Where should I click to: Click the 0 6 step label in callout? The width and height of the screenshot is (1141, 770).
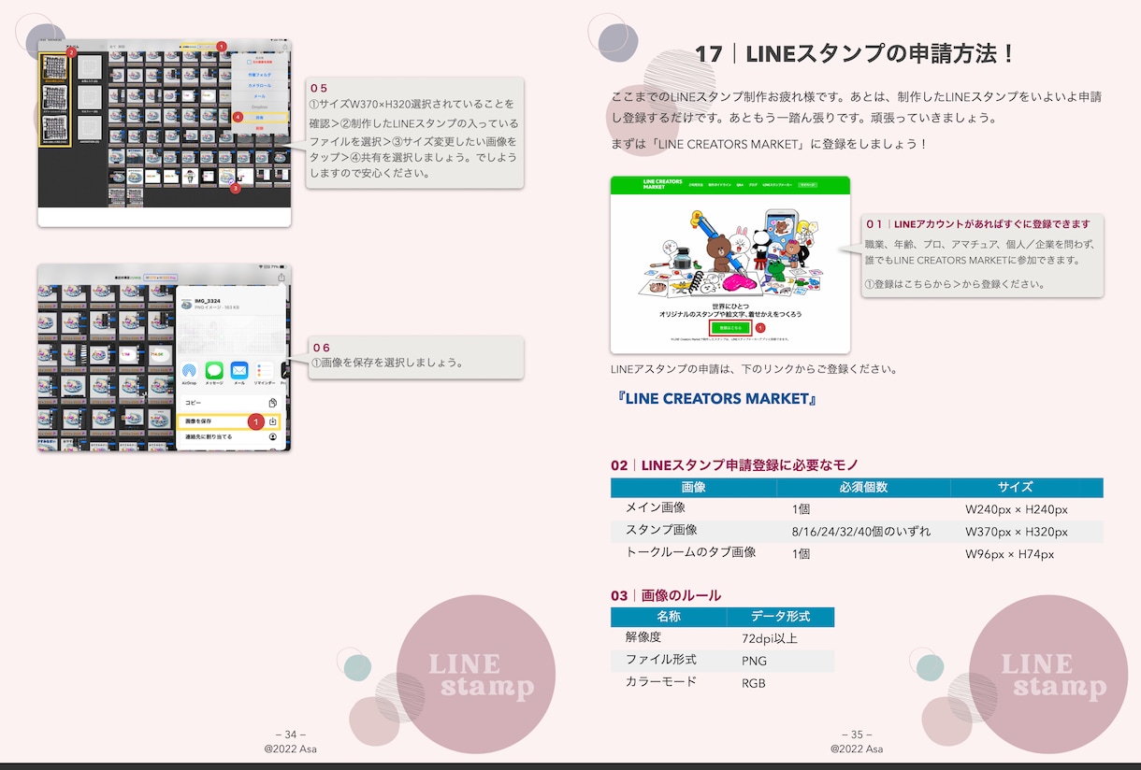(321, 348)
